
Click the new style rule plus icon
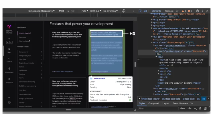(x=195, y=108)
